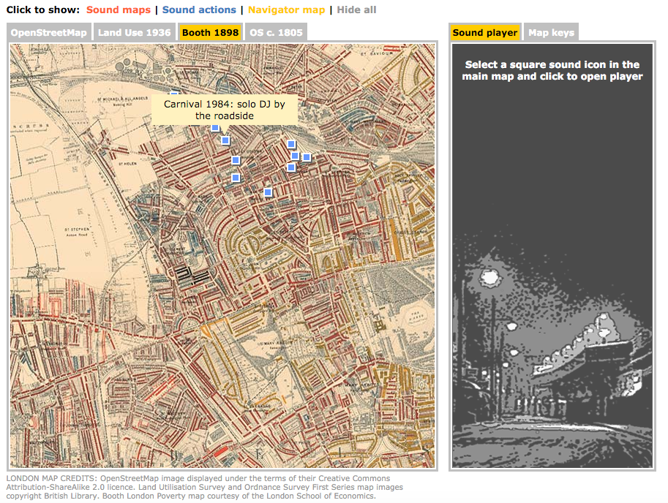Viewport: 668px width, 503px height.
Task: Click the sound icon touching the tooltip's bottom edge
Action: click(x=215, y=128)
